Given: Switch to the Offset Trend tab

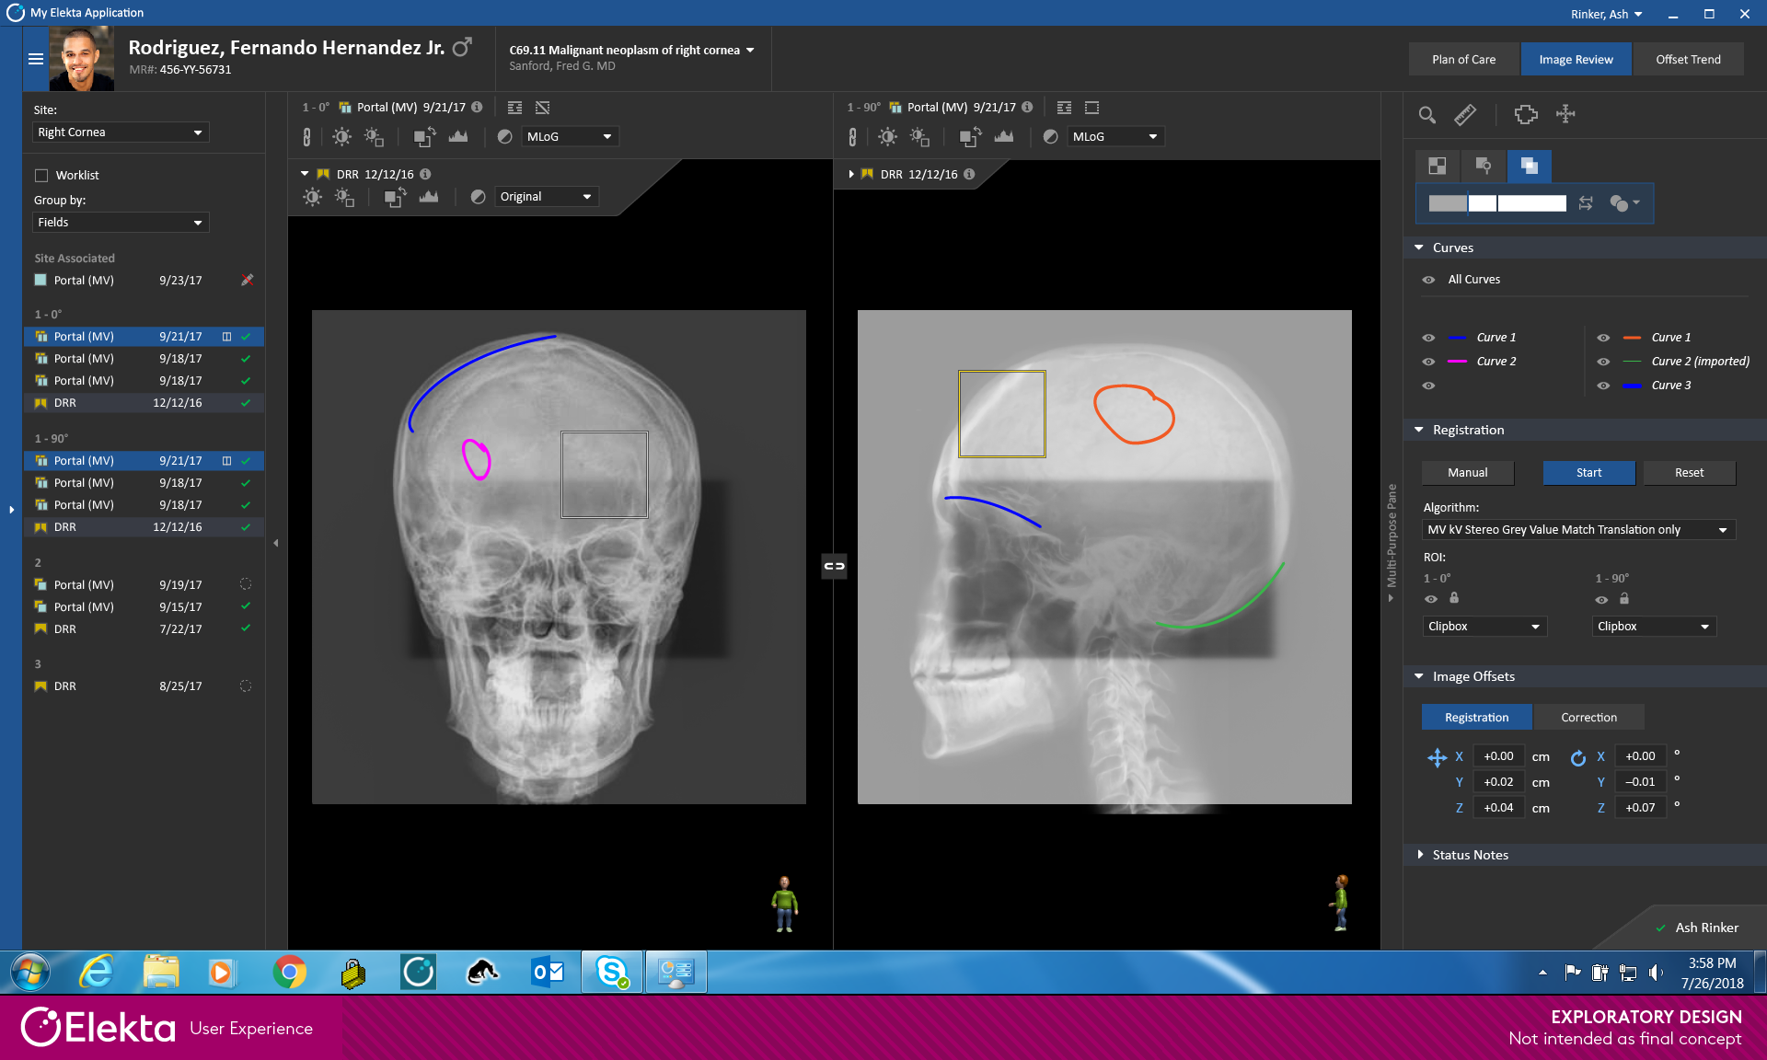Looking at the screenshot, I should click(1688, 59).
